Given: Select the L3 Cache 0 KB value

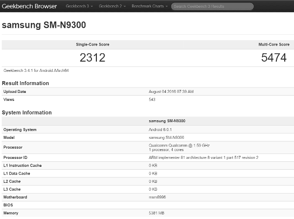Looking at the screenshot, I should pyautogui.click(x=153, y=189).
